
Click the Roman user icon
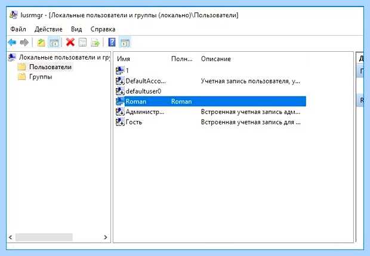point(120,101)
